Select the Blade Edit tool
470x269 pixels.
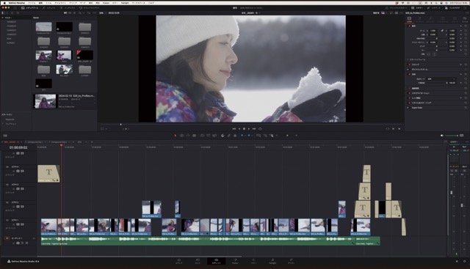(x=194, y=136)
